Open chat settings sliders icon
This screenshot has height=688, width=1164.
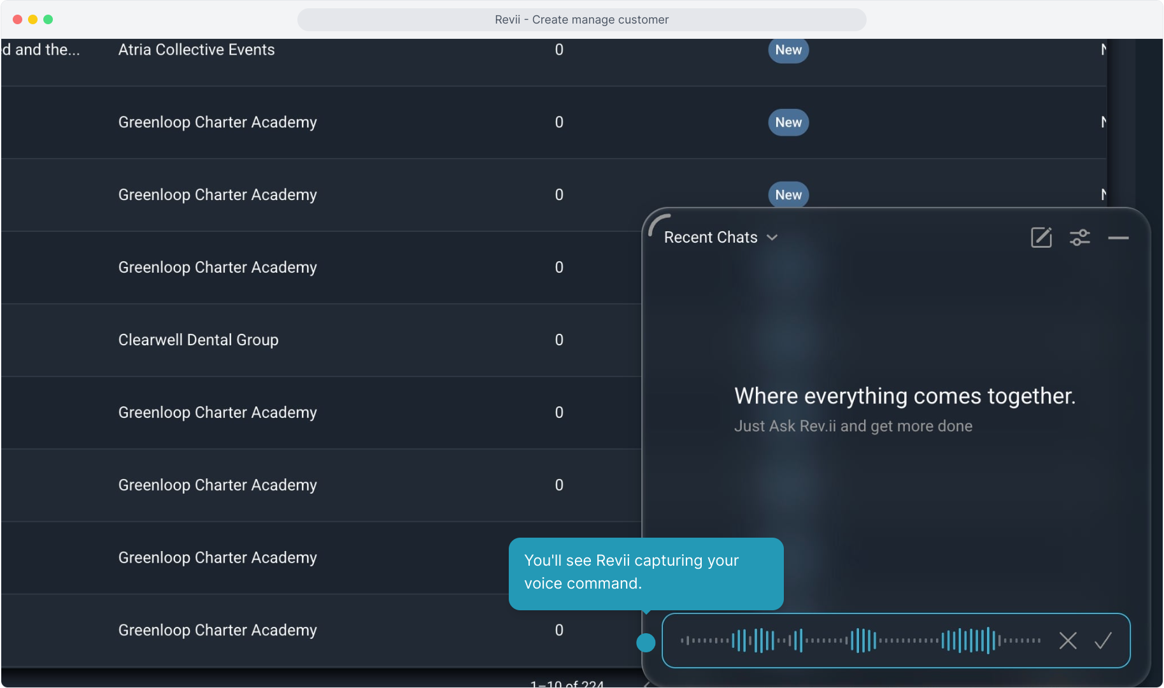tap(1080, 238)
